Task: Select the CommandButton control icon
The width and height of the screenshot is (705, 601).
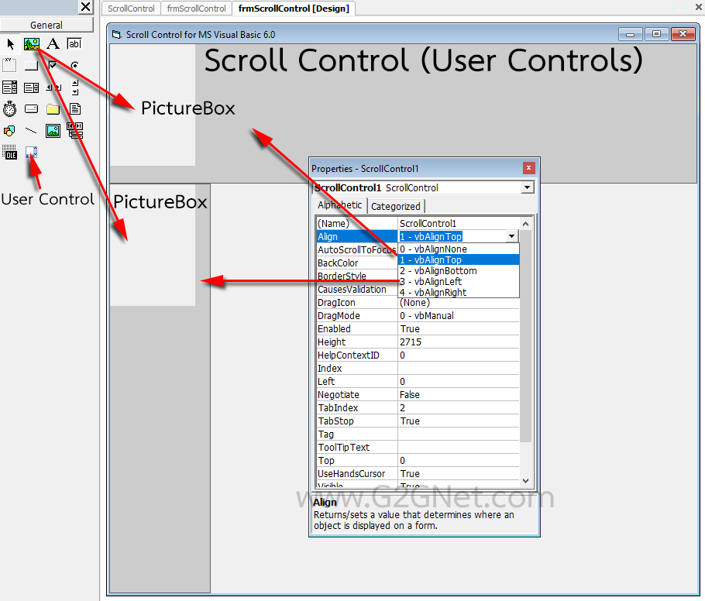Action: 33,65
